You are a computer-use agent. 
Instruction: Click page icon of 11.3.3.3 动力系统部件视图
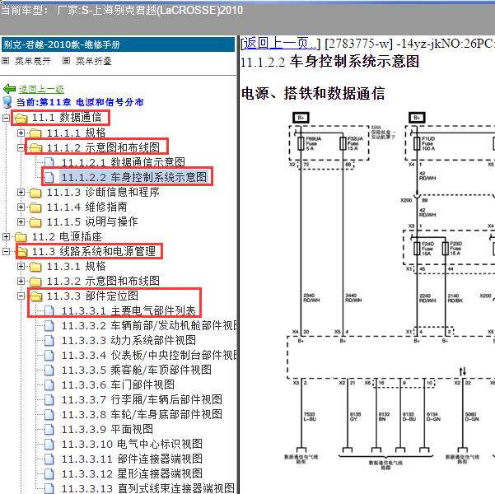coord(49,341)
